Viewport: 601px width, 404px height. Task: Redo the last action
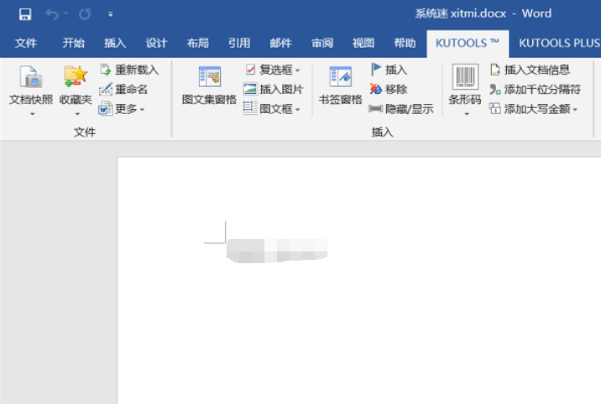click(85, 14)
